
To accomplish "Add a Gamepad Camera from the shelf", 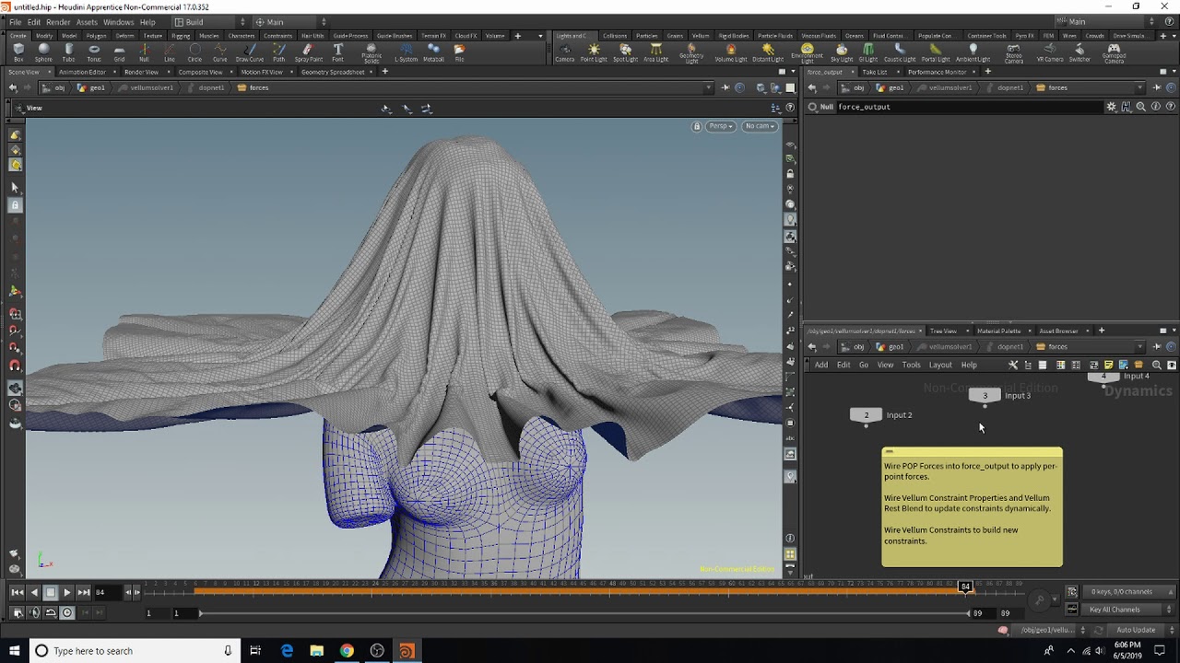I will pos(1114,53).
